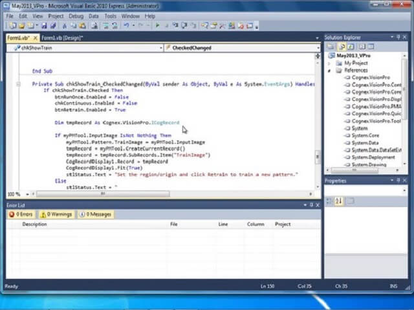
Task: Uncomment the selected lines icon
Action: [x=115, y=26]
